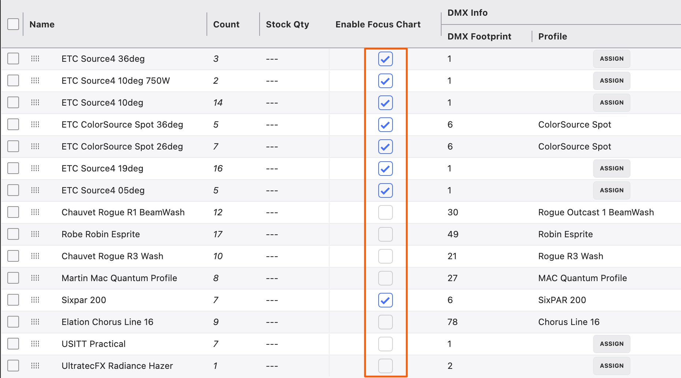
Task: Click Stock Qty cell for Chauvet Rogue R3 Wash
Action: (272, 256)
